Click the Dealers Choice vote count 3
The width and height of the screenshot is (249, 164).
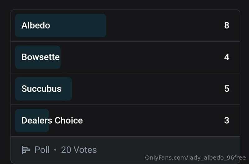click(x=227, y=120)
